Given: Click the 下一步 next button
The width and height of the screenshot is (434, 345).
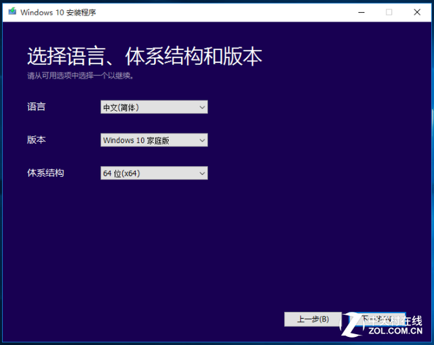Looking at the screenshot, I should coord(378,319).
